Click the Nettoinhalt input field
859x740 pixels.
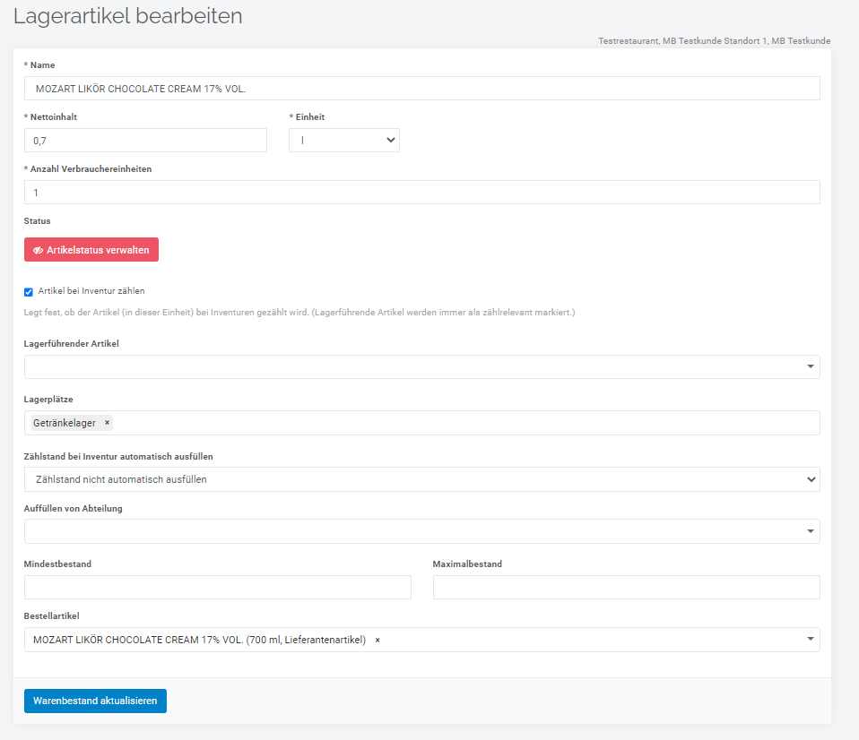(146, 140)
